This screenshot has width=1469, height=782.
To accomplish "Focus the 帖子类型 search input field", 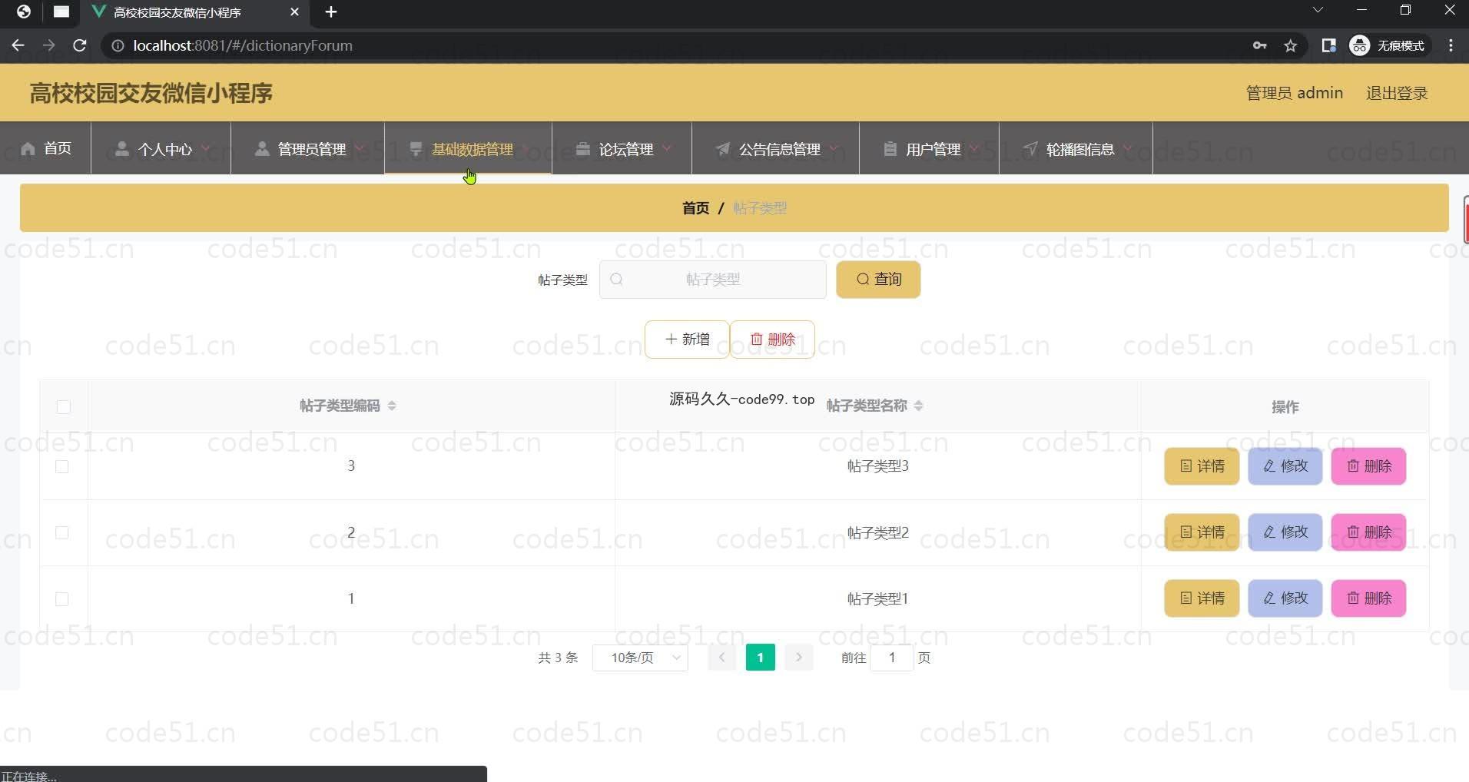I will [x=712, y=280].
